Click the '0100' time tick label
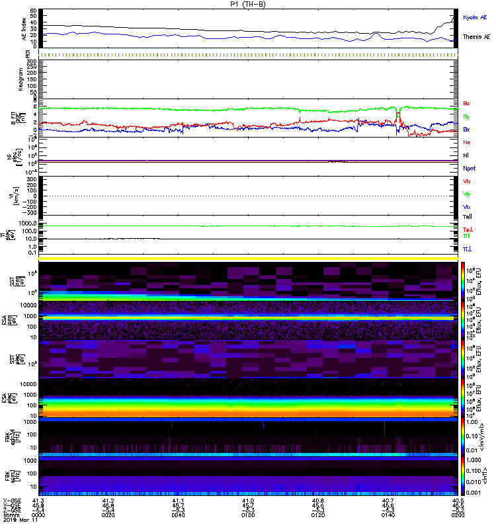 pyautogui.click(x=248, y=515)
